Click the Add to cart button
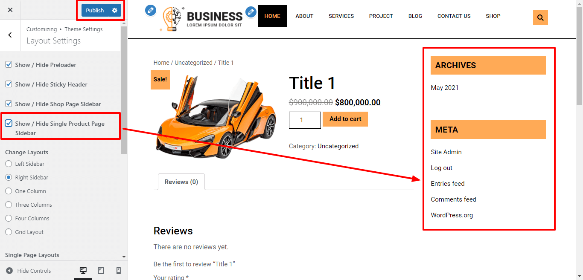Screen dimensions: 583x280 coord(345,119)
